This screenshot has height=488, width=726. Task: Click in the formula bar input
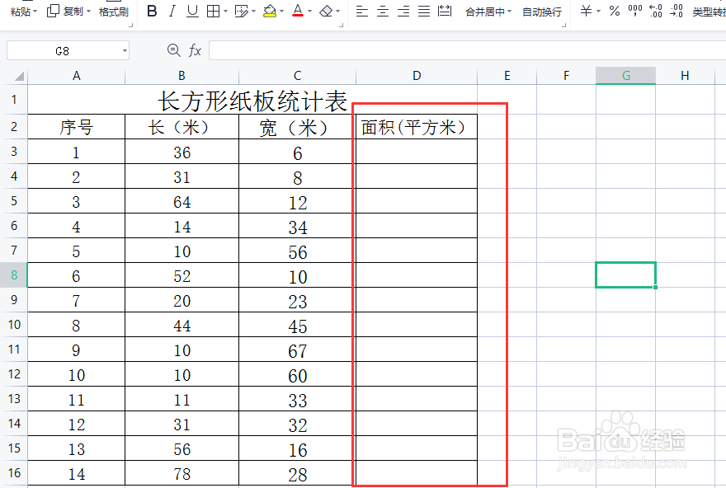(x=467, y=50)
